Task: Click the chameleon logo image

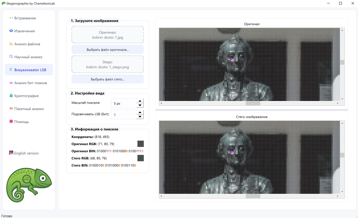Action: [x=29, y=185]
